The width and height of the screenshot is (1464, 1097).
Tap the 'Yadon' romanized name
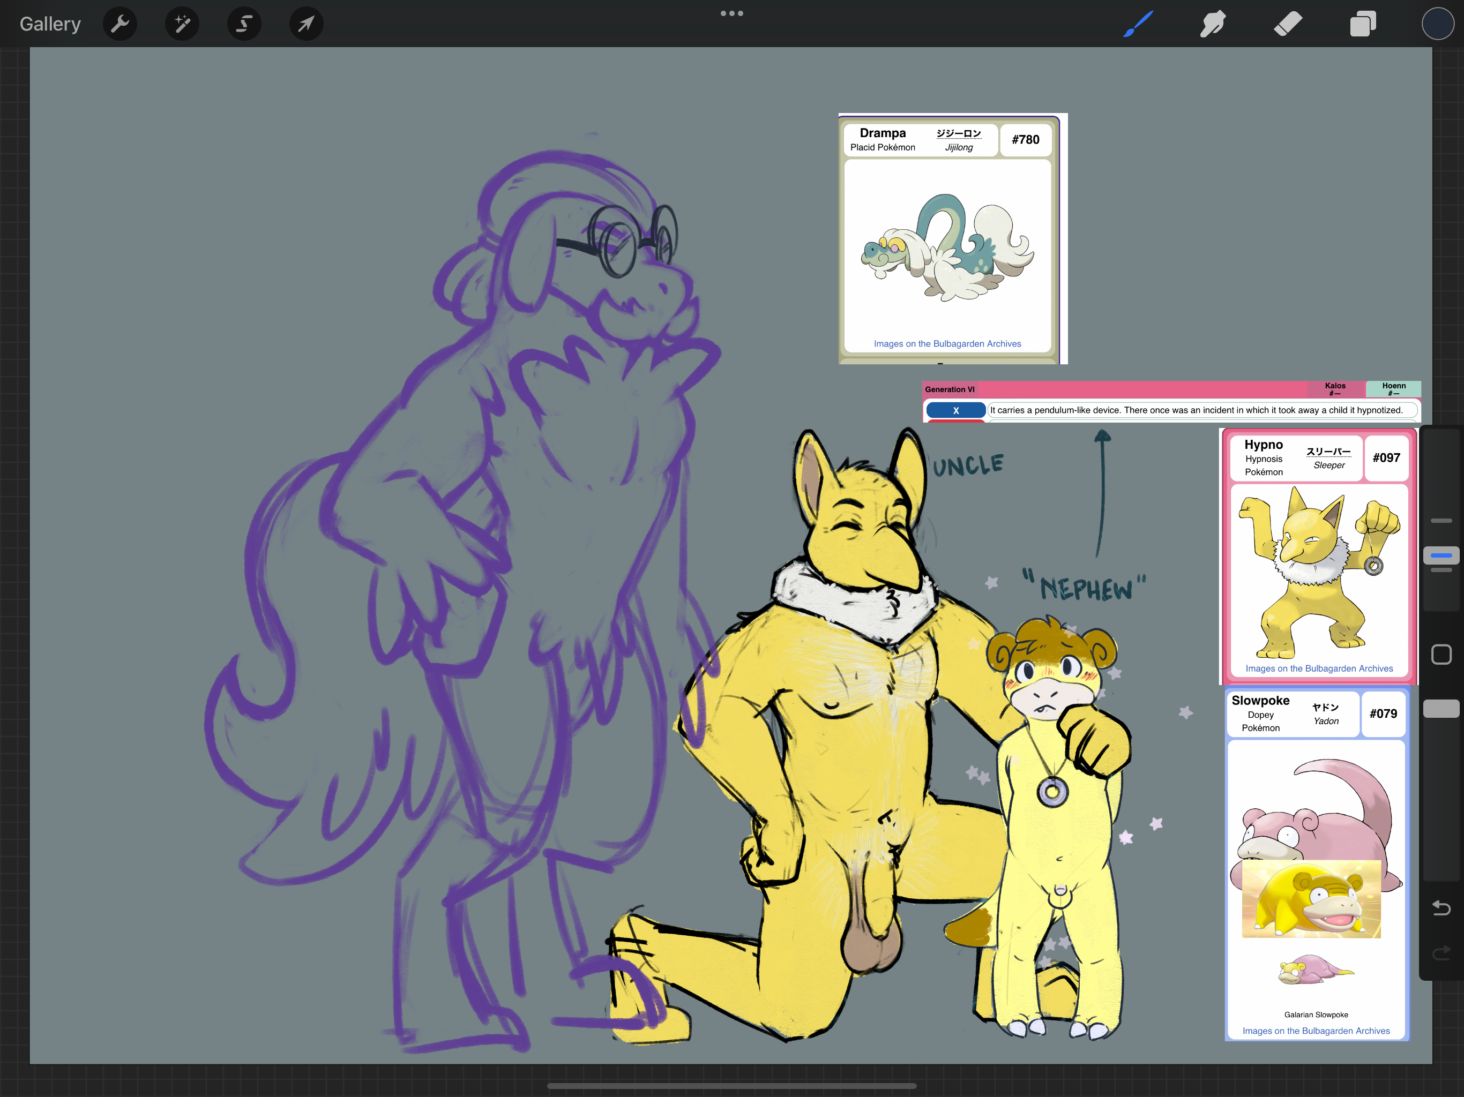pos(1326,721)
